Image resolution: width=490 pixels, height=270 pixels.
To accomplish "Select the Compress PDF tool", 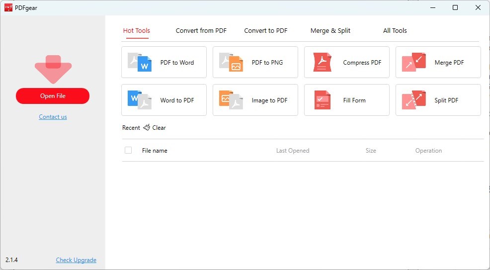I will (x=346, y=63).
